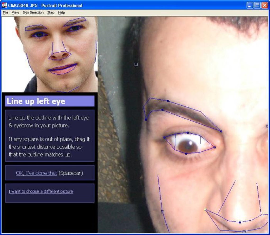Select the eyebrow outer tail control point

pos(146,120)
